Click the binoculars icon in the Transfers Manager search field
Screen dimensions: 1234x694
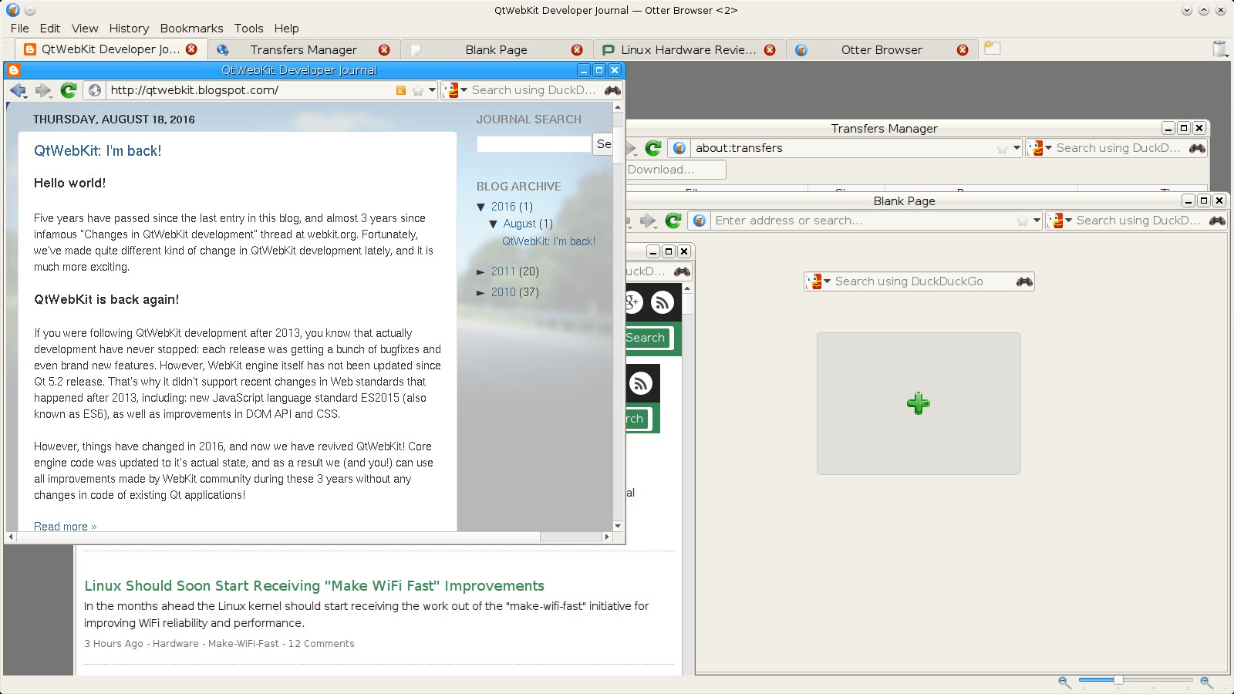[x=1197, y=148]
